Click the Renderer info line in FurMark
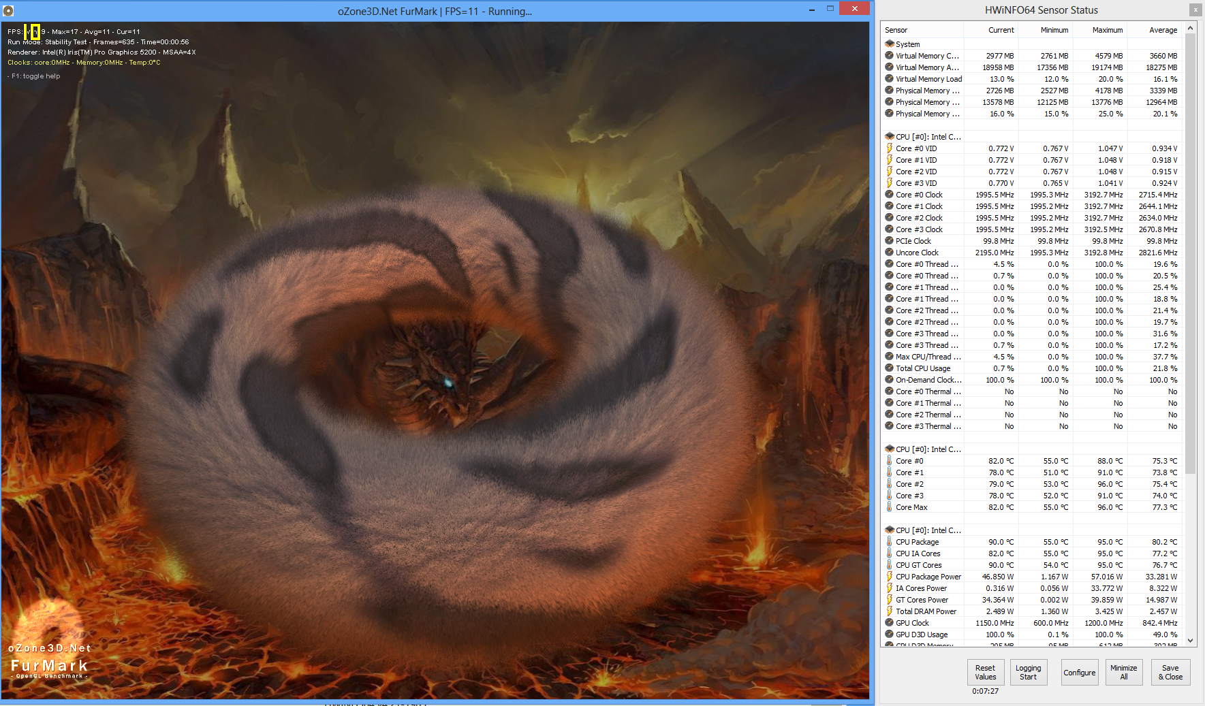The width and height of the screenshot is (1205, 706). (x=101, y=52)
